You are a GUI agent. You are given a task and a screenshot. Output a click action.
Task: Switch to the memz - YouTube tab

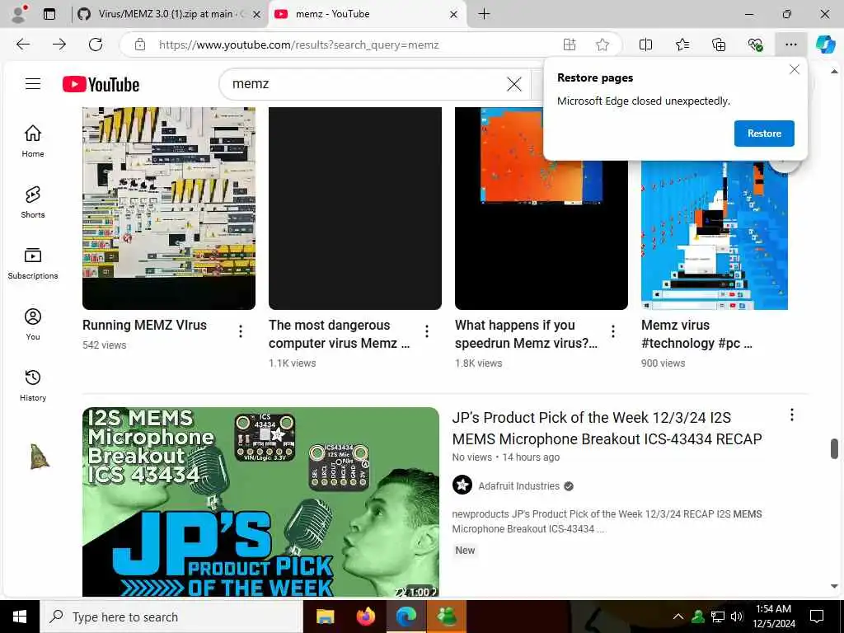click(x=366, y=14)
